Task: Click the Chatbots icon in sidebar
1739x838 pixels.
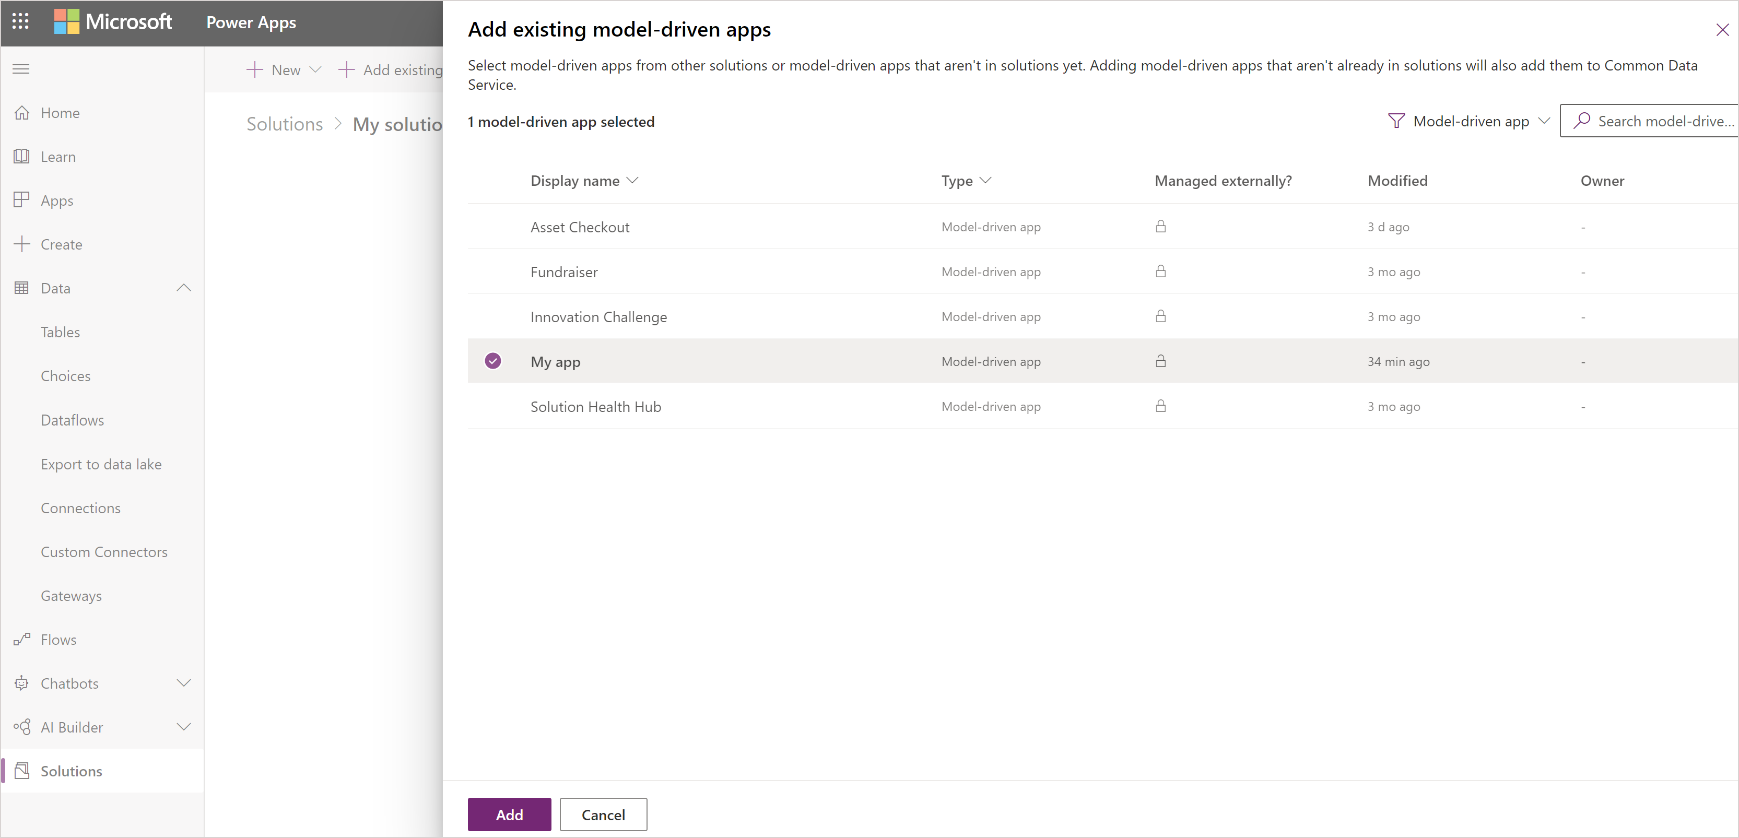Action: pyautogui.click(x=21, y=683)
